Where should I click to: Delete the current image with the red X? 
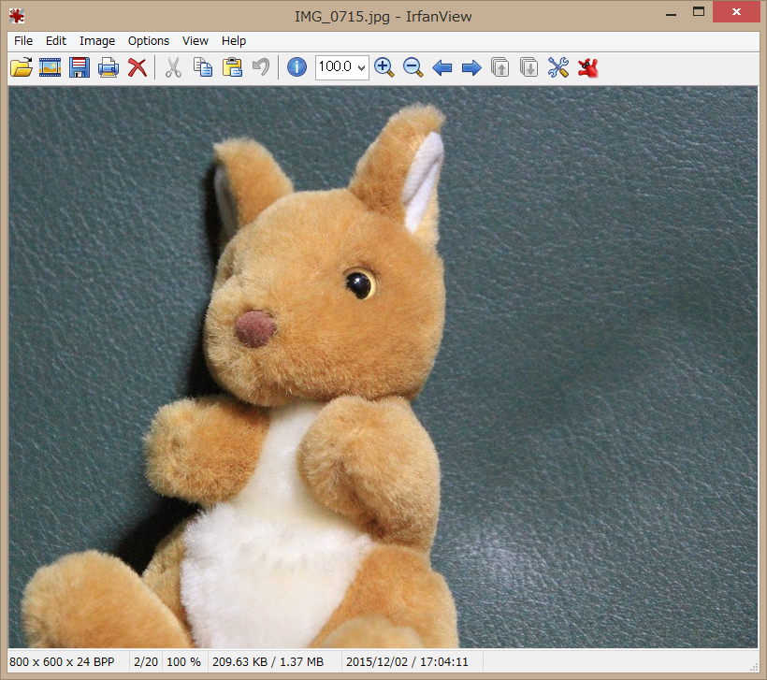pyautogui.click(x=137, y=66)
